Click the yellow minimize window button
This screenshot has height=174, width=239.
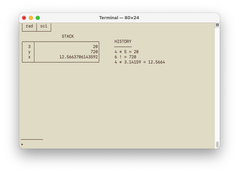31,18
